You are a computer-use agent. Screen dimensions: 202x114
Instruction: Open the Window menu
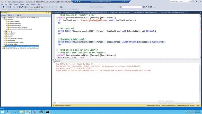click(33, 4)
